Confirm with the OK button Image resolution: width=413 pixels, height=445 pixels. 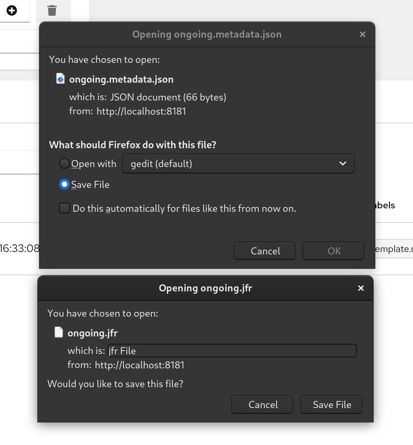pos(333,251)
